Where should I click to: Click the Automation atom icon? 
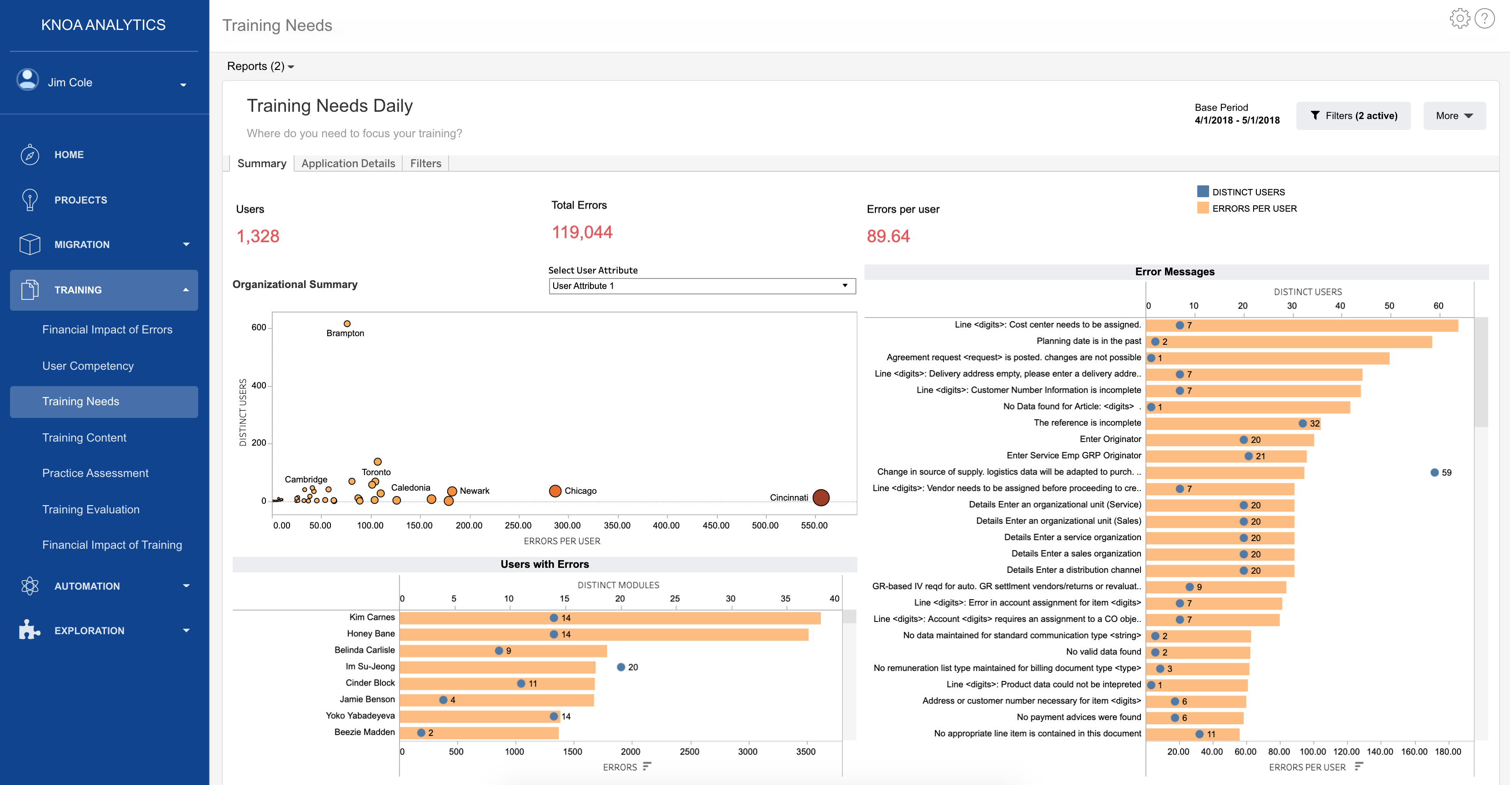pos(29,586)
